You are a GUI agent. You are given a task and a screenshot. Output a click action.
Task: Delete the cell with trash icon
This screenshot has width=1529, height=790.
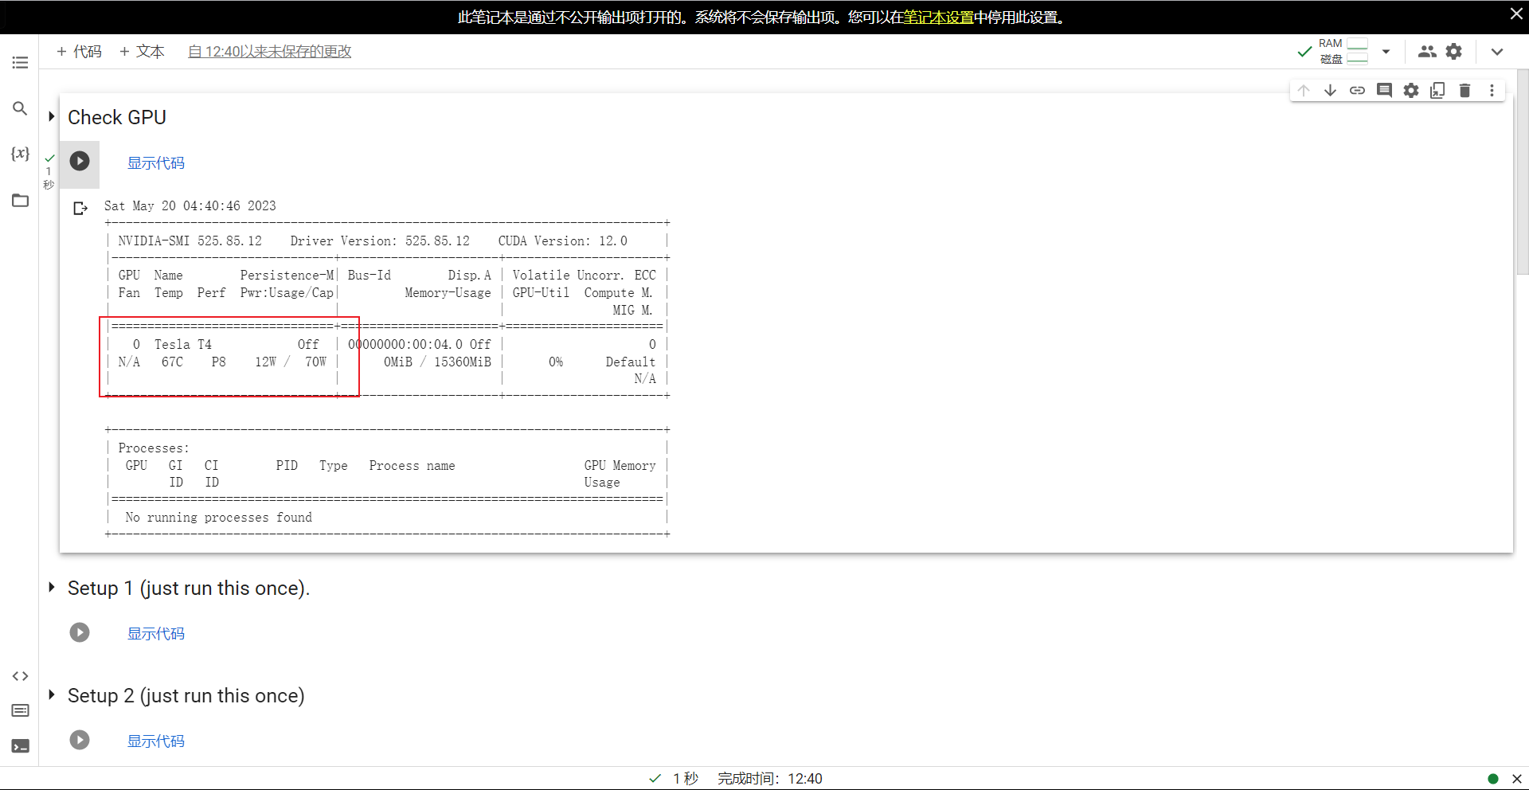[x=1464, y=91]
